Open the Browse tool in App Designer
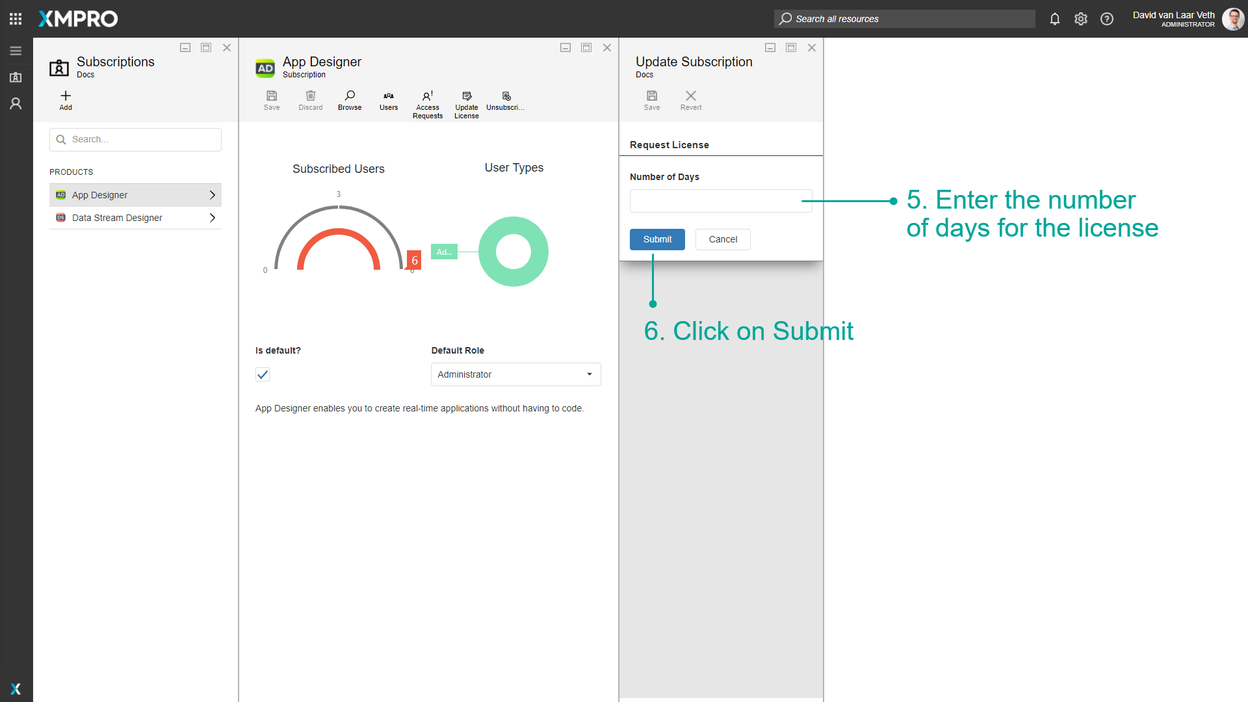The width and height of the screenshot is (1248, 702). coord(350,96)
